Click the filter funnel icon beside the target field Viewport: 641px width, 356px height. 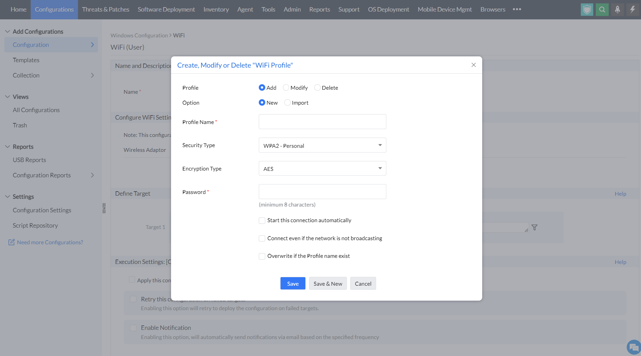tap(535, 228)
